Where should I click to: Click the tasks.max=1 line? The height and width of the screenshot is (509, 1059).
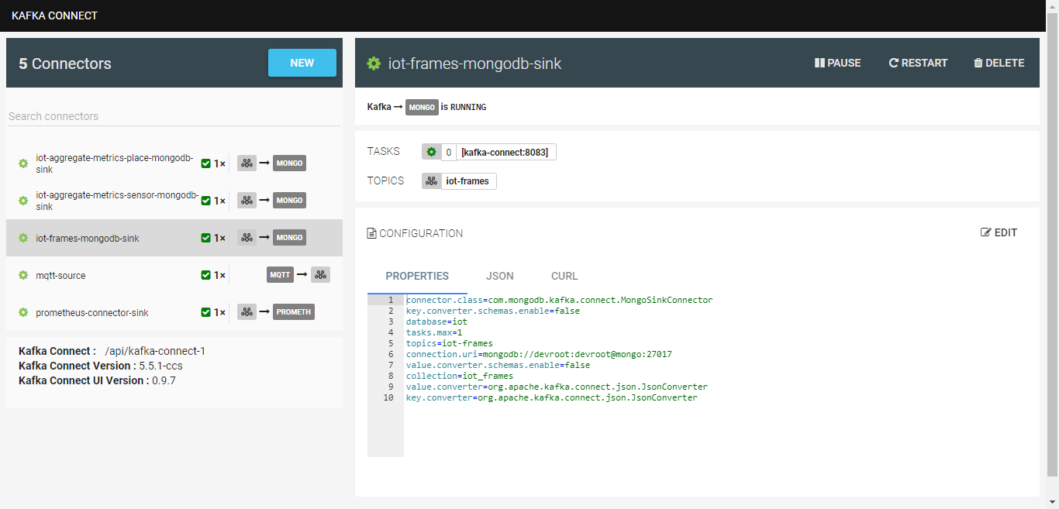434,332
